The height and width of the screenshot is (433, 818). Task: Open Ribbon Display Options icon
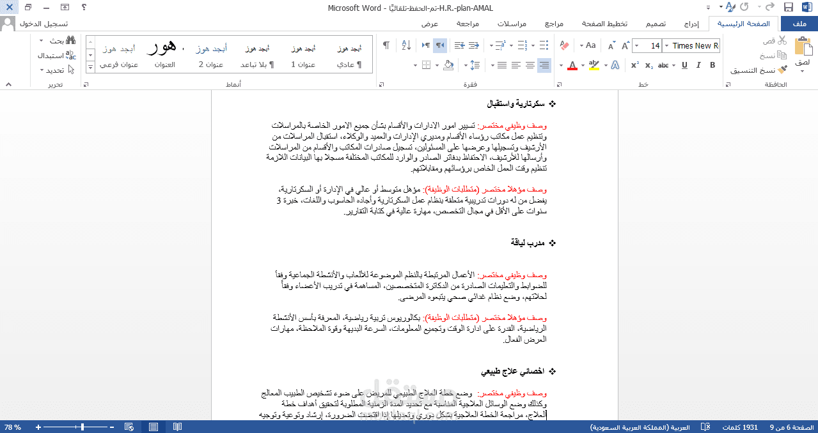[x=65, y=7]
